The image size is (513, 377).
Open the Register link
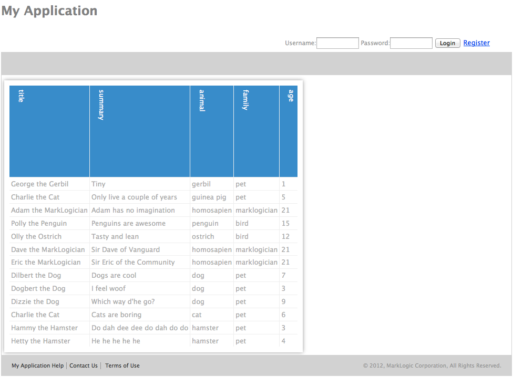pyautogui.click(x=476, y=43)
